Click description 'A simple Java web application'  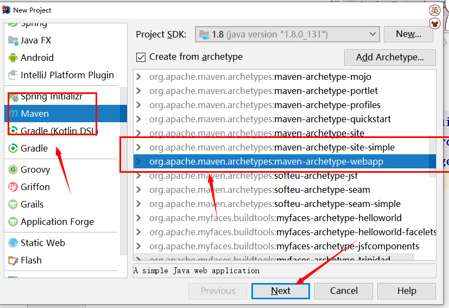(x=197, y=271)
